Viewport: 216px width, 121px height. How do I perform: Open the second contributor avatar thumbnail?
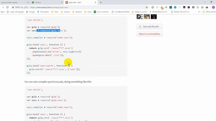pos(146,16)
